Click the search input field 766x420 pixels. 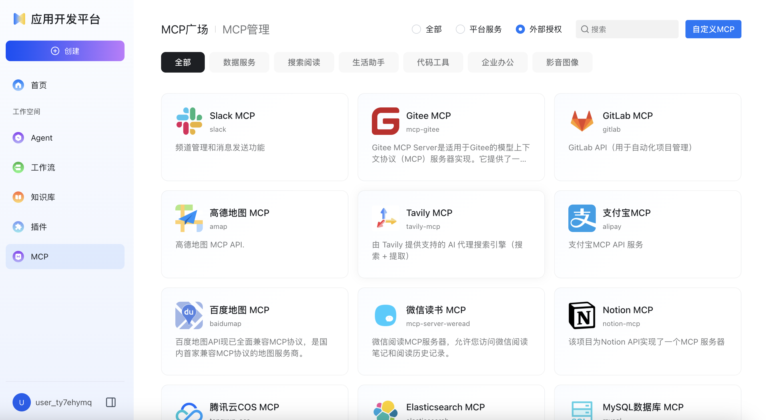(627, 29)
